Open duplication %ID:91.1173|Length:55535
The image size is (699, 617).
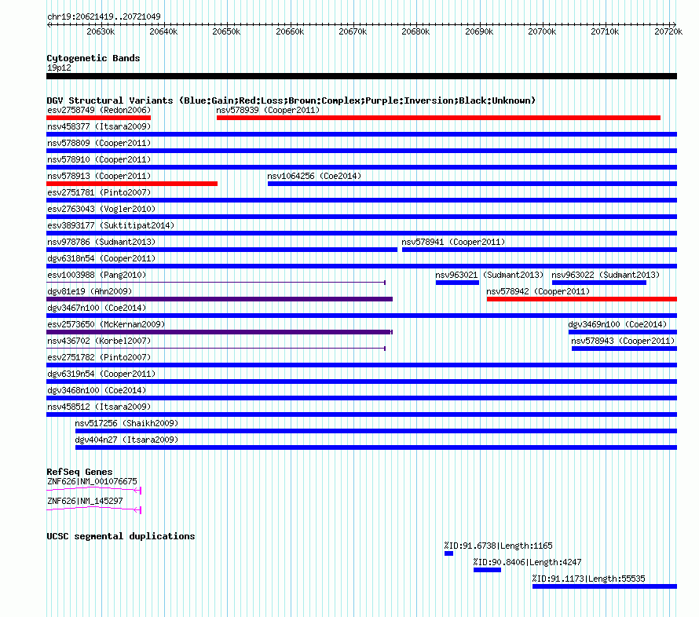(x=588, y=579)
